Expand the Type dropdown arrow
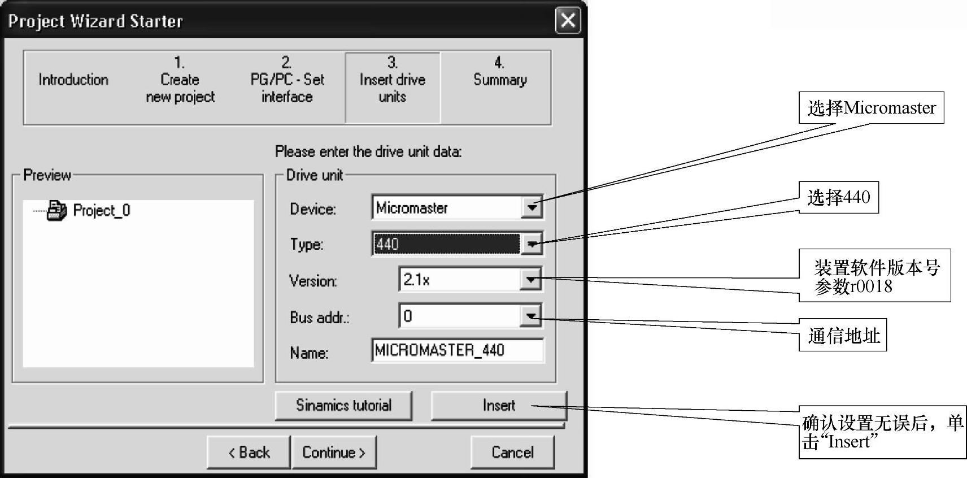Viewport: 967px width, 478px height. (x=532, y=244)
